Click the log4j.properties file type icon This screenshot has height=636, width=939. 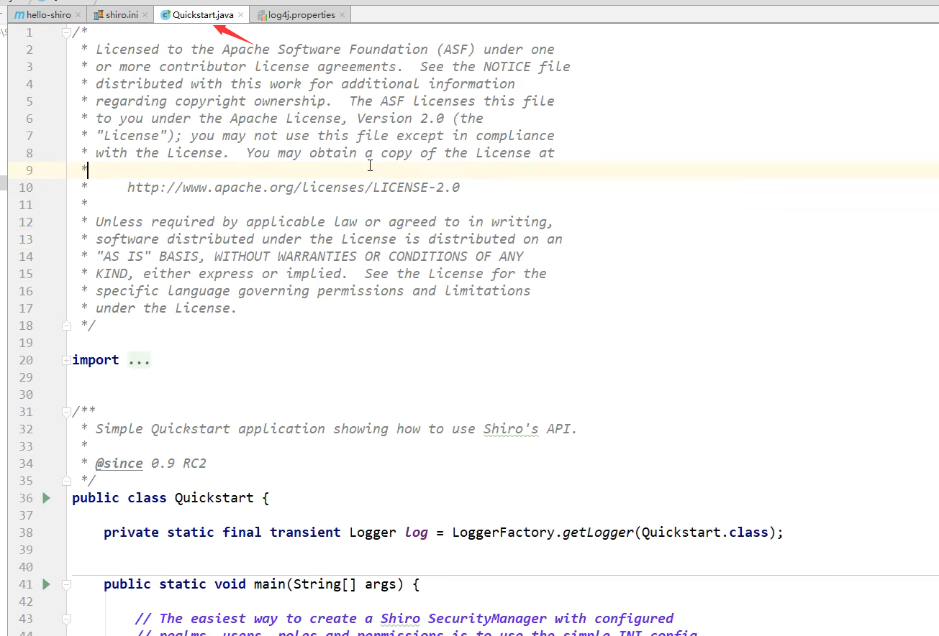262,15
